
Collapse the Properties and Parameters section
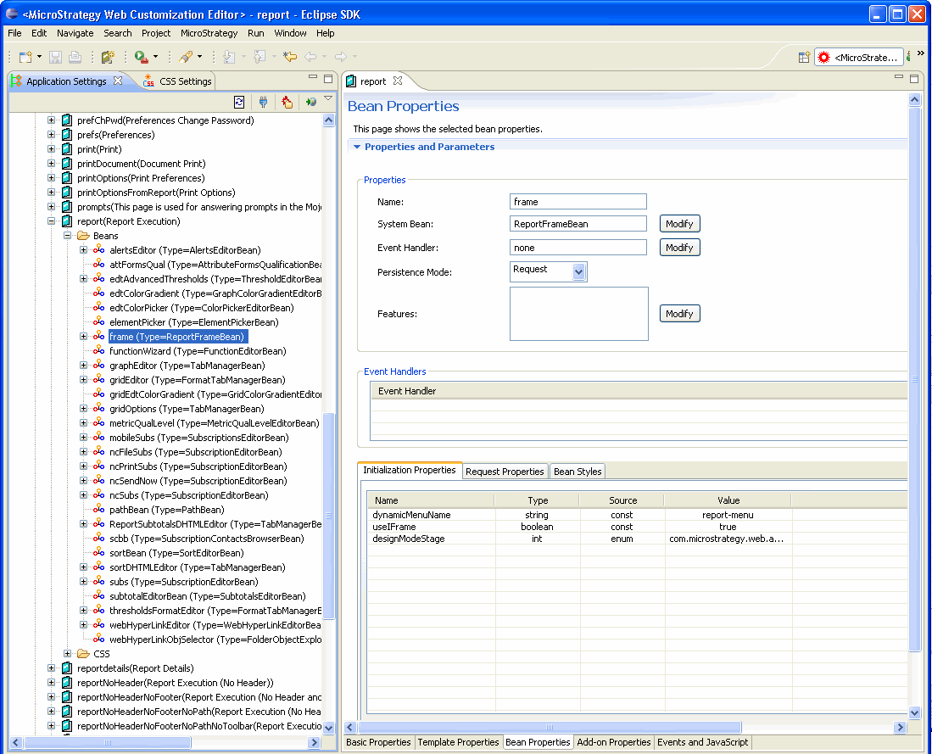coord(357,147)
